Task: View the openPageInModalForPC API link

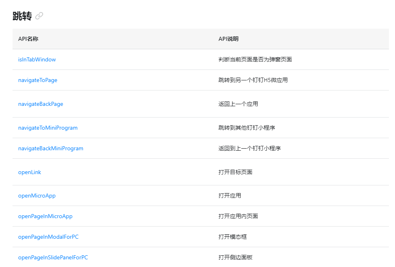Action: click(x=48, y=237)
